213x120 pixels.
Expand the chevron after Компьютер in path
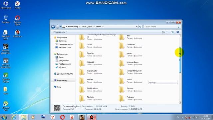tap(80, 27)
